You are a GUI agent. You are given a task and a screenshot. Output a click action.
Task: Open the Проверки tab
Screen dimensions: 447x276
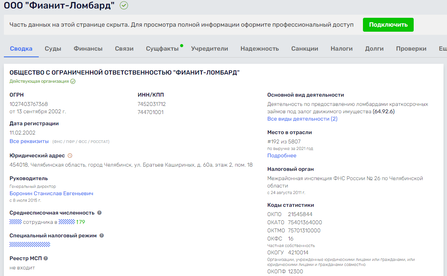(x=411, y=49)
